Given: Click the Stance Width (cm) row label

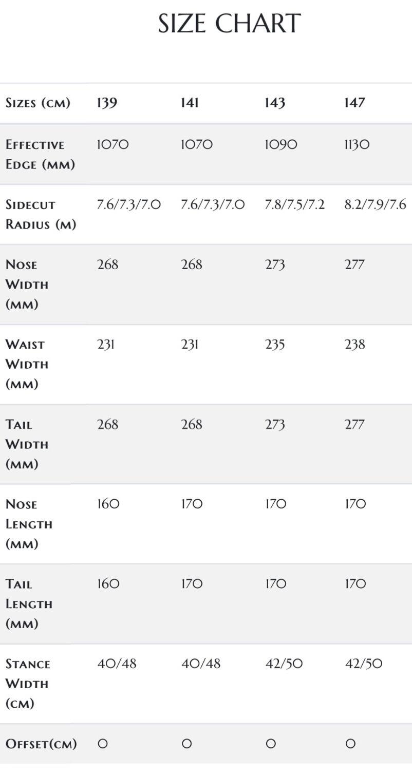Looking at the screenshot, I should pyautogui.click(x=28, y=684).
